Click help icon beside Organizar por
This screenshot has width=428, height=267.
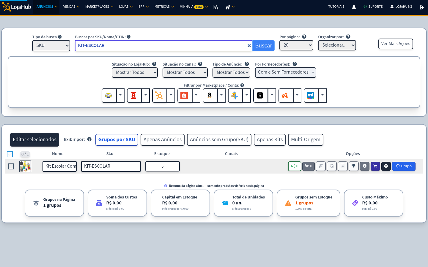pos(348,37)
